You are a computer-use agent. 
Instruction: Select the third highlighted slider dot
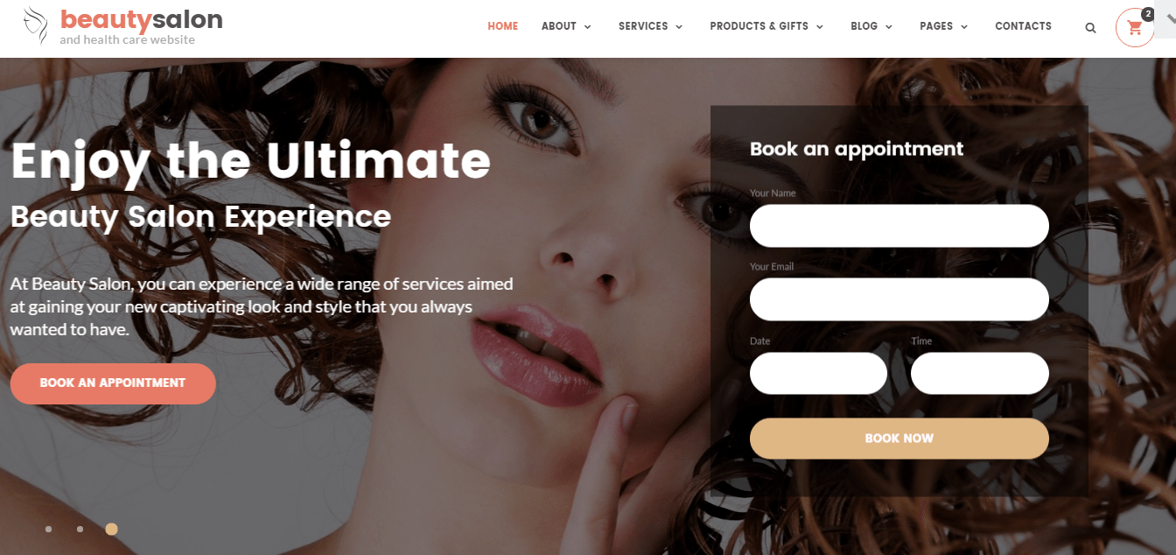111,529
